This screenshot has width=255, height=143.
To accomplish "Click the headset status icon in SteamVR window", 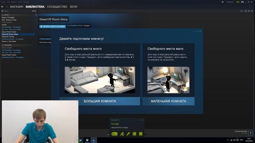I will pyautogui.click(x=114, y=134).
